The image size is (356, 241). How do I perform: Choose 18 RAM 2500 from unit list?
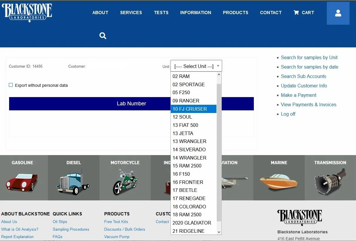pyautogui.click(x=193, y=215)
